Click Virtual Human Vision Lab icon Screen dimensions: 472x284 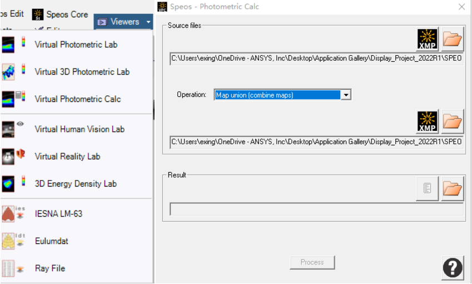tap(8, 129)
